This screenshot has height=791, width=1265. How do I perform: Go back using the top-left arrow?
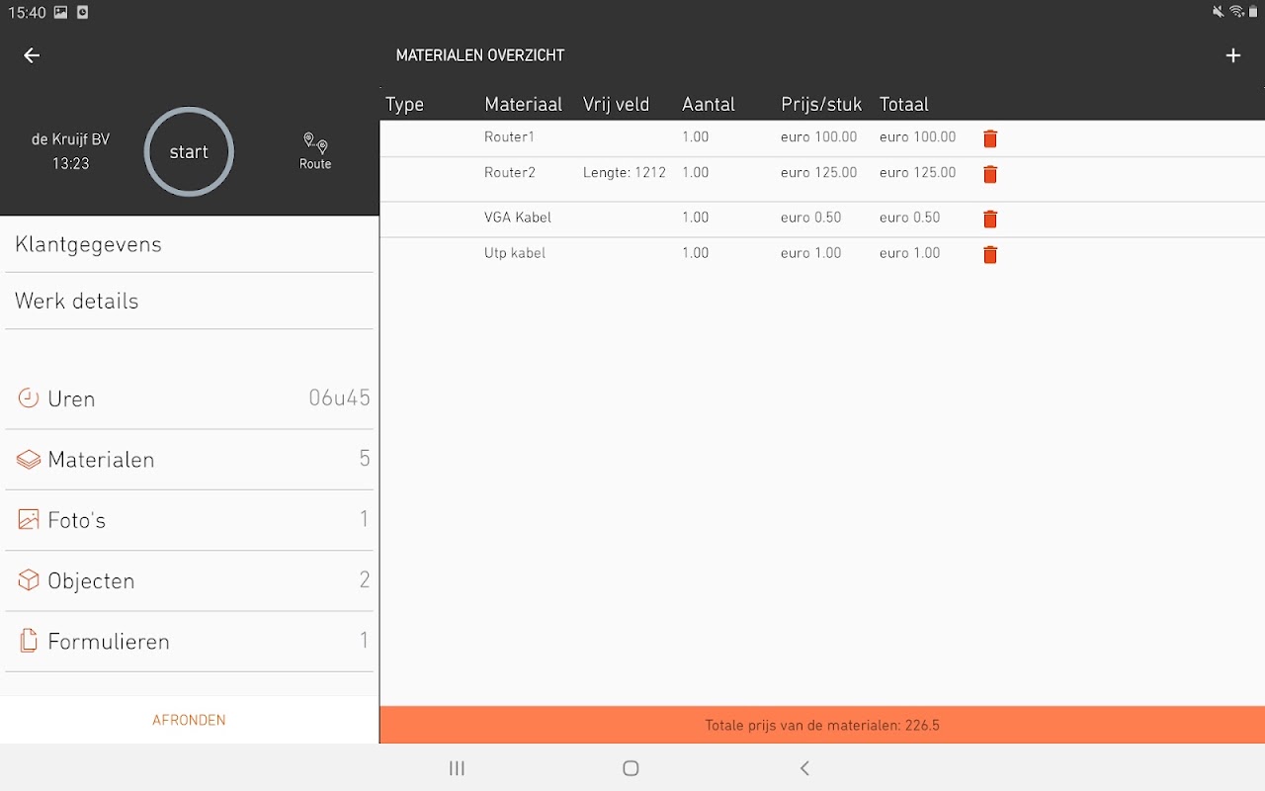pos(32,55)
